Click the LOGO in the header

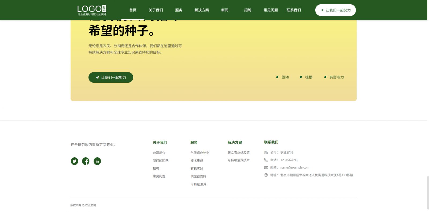(92, 10)
